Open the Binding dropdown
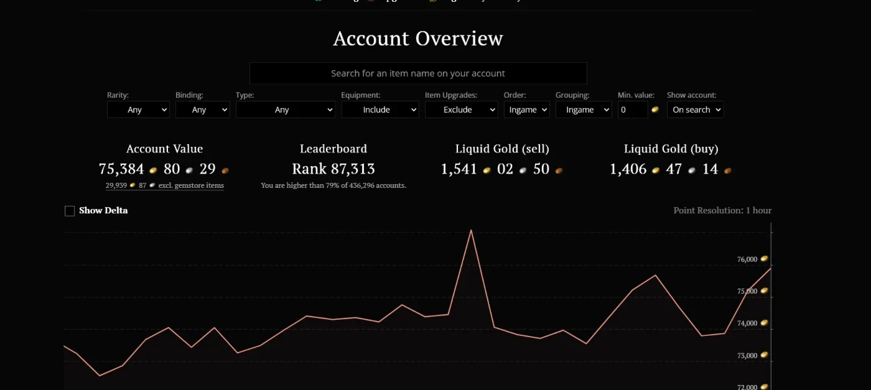This screenshot has height=390, width=871. click(203, 109)
